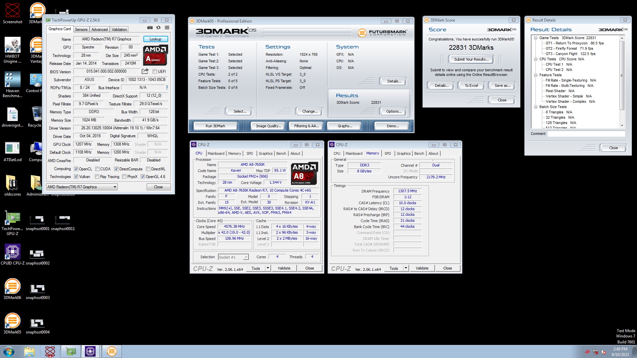Open CPUID CPU-Z desktop shortcut
Screen dimensions: 637x358
[13, 255]
